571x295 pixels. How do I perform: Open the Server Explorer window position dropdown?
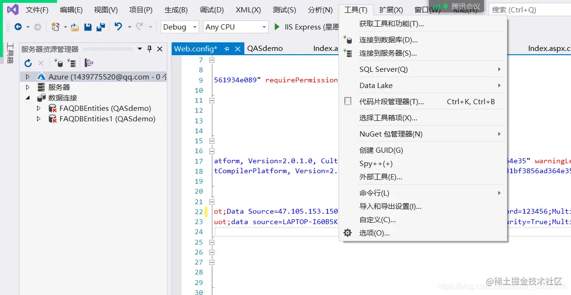tap(140, 49)
